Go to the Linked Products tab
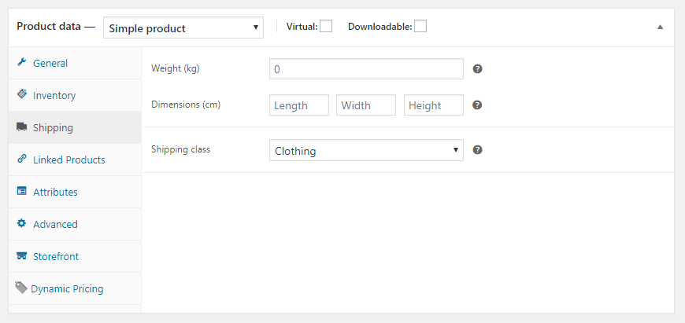 point(75,160)
